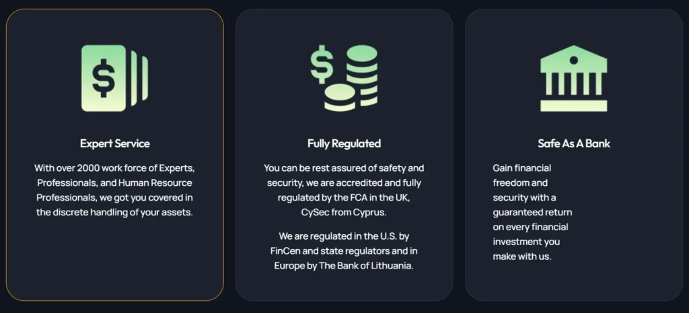Viewport: 689px width, 313px height.
Task: Click the Expert Service description paragraph
Action: click(115, 190)
